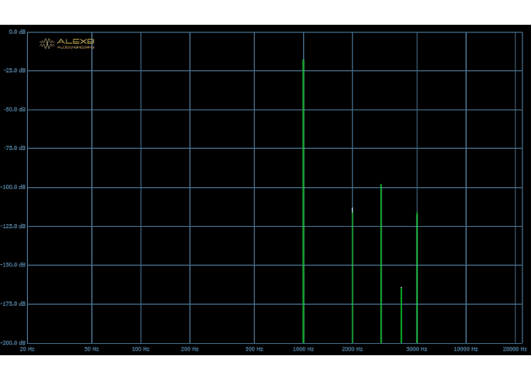Select the 1000 Hz fundamental peak top

(304, 60)
